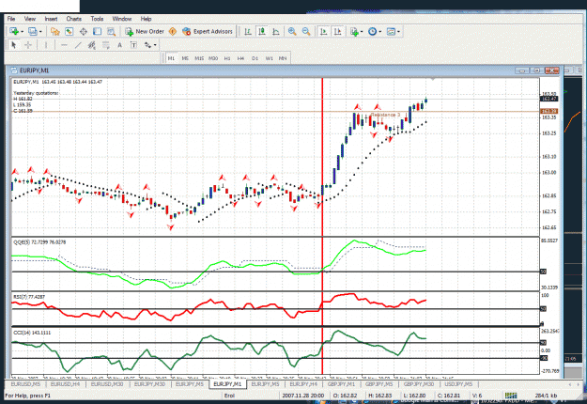Set timeframe to H4 in toolbar
587x404 pixels.
pos(240,58)
